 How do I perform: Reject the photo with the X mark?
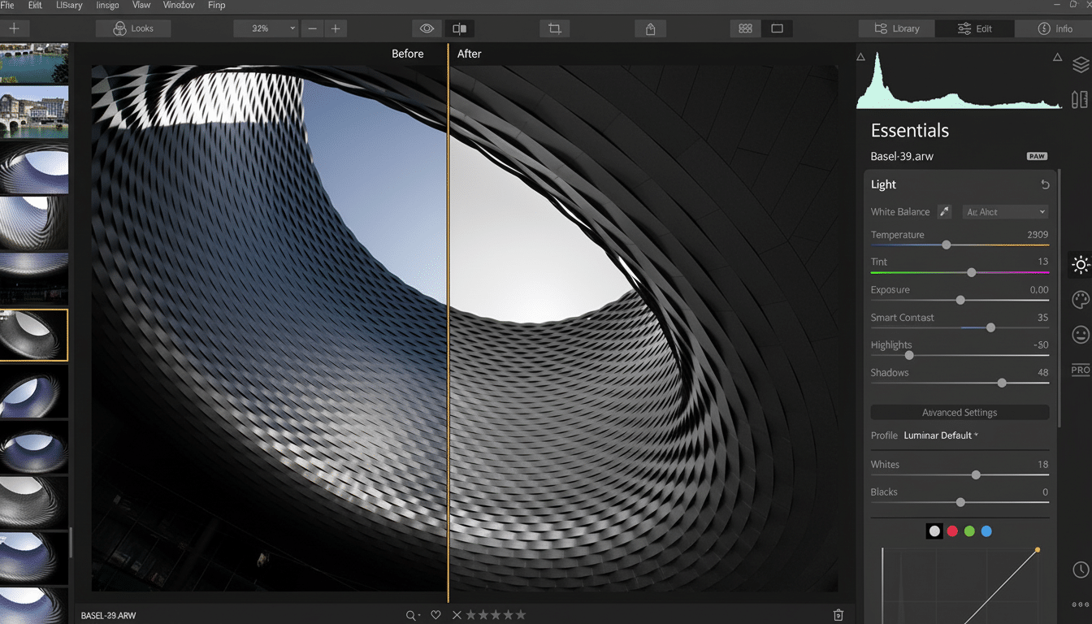457,614
